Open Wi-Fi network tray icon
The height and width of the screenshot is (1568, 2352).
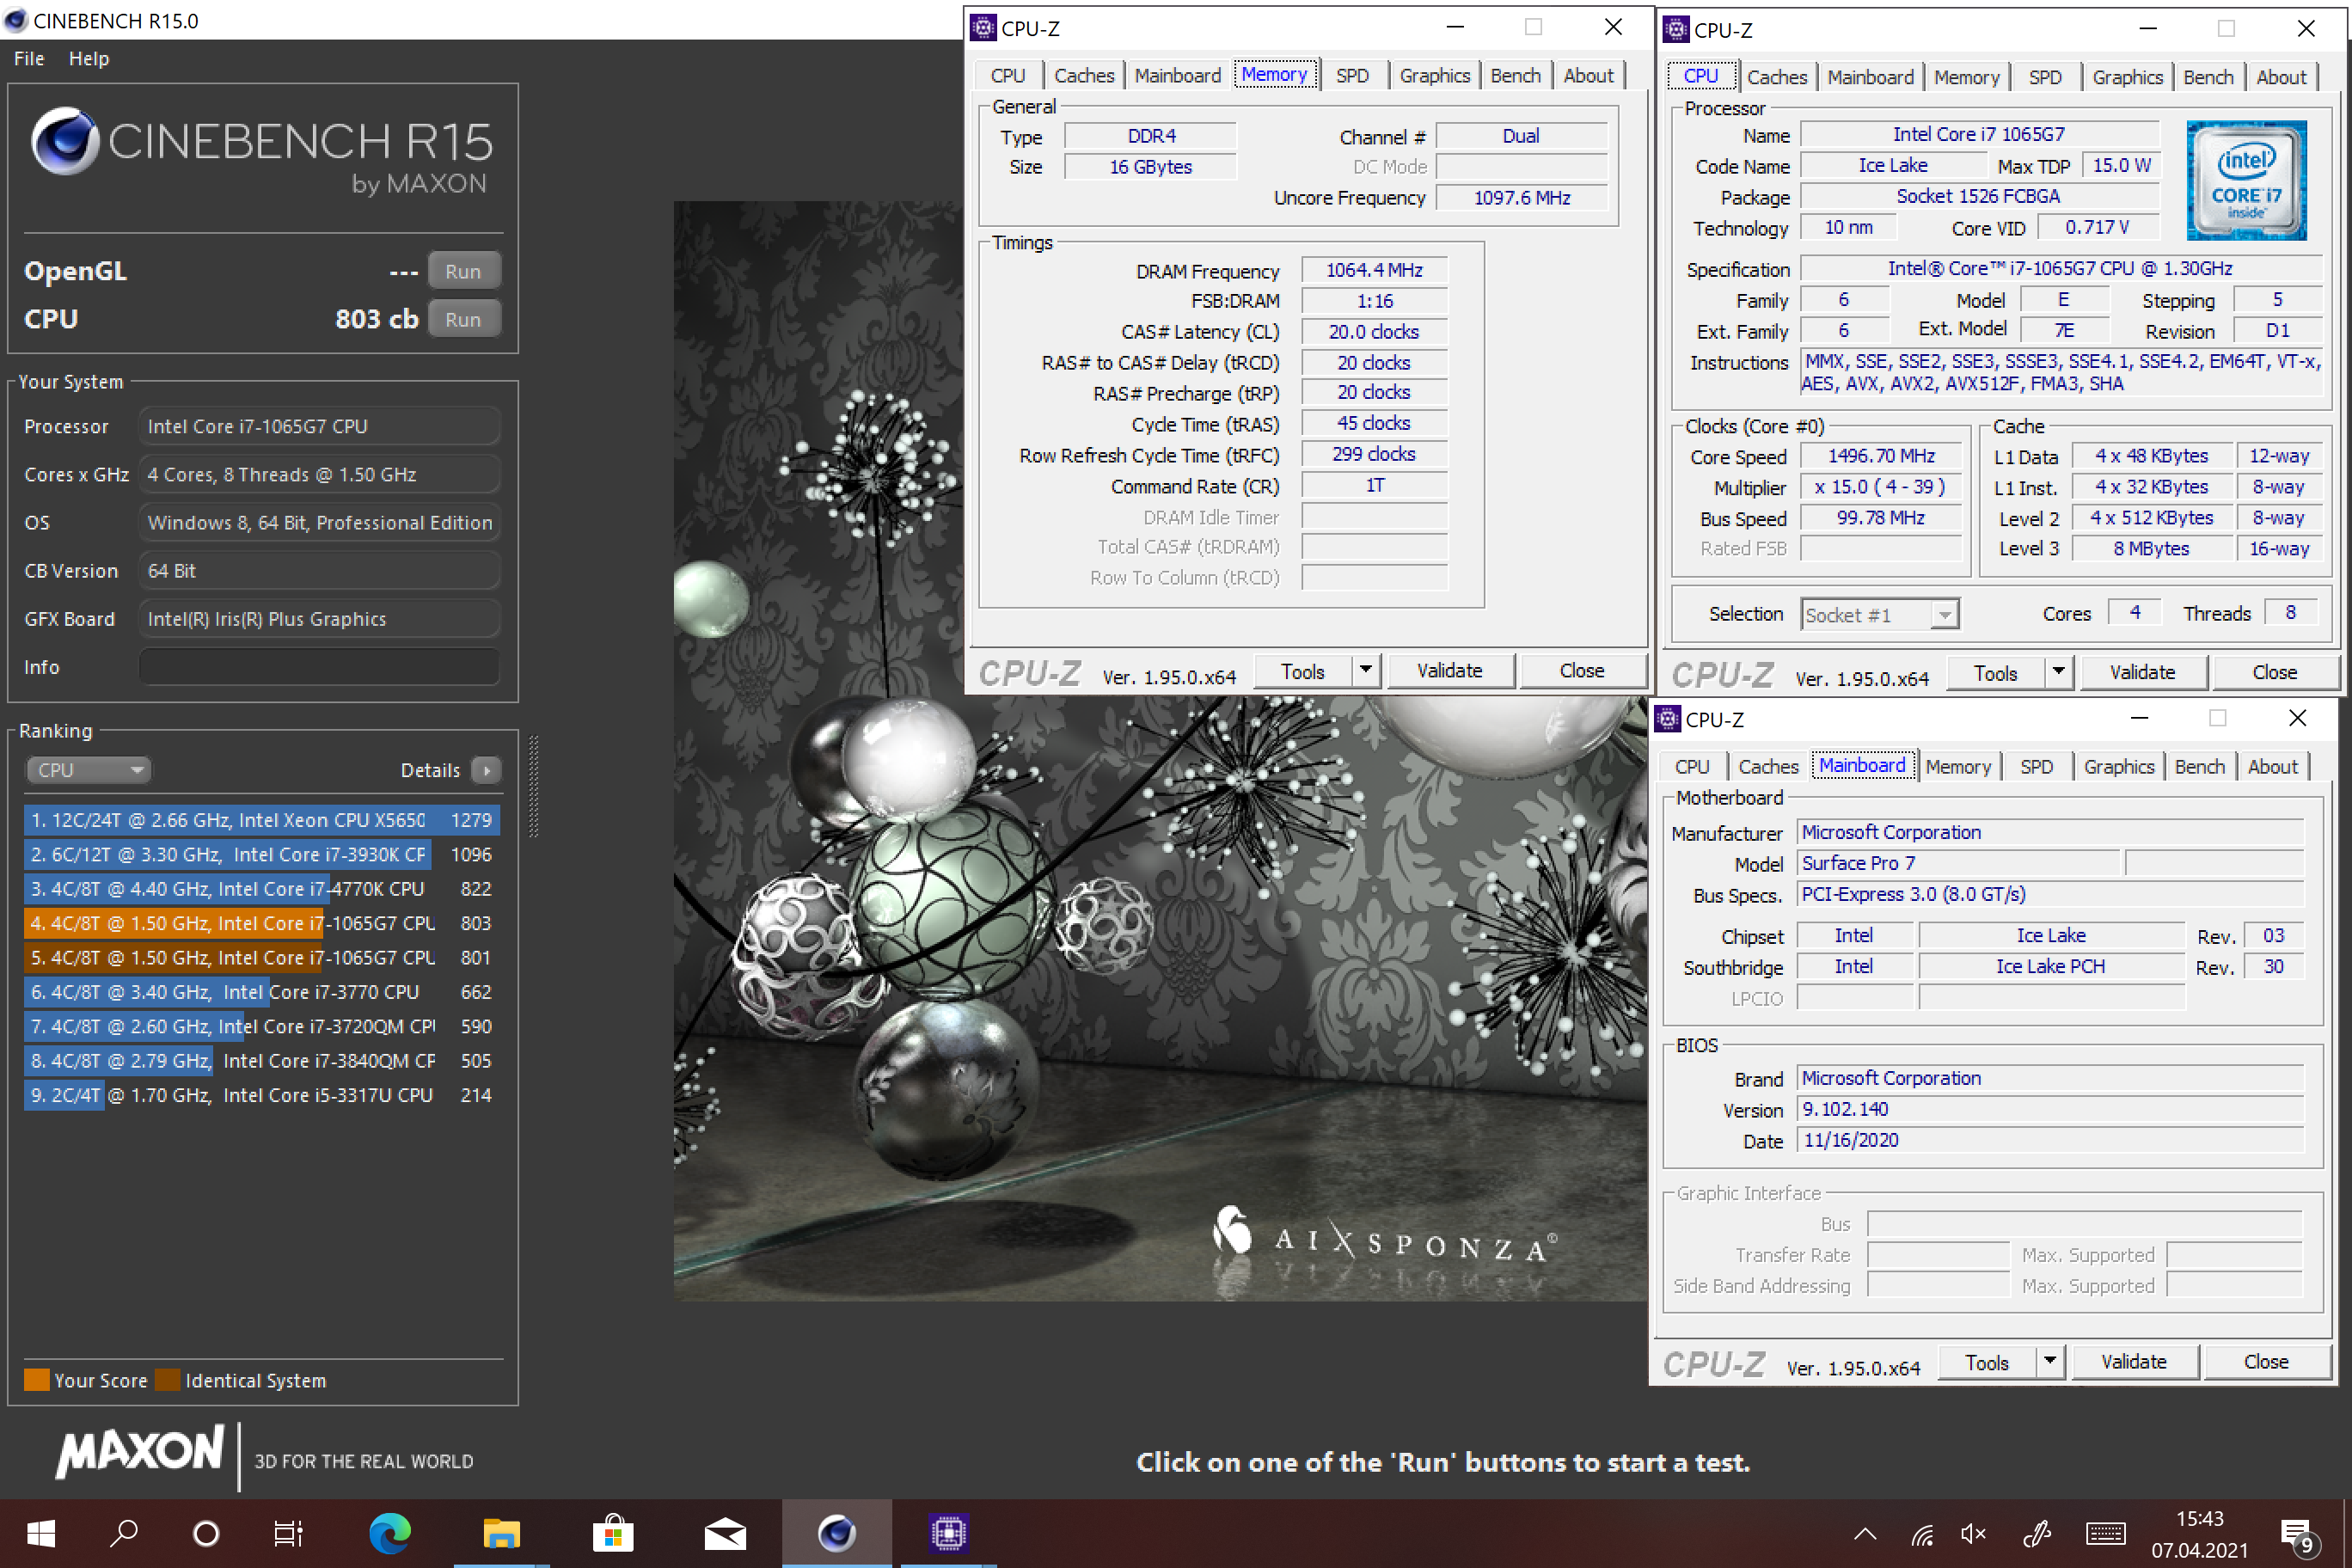pos(1922,1534)
